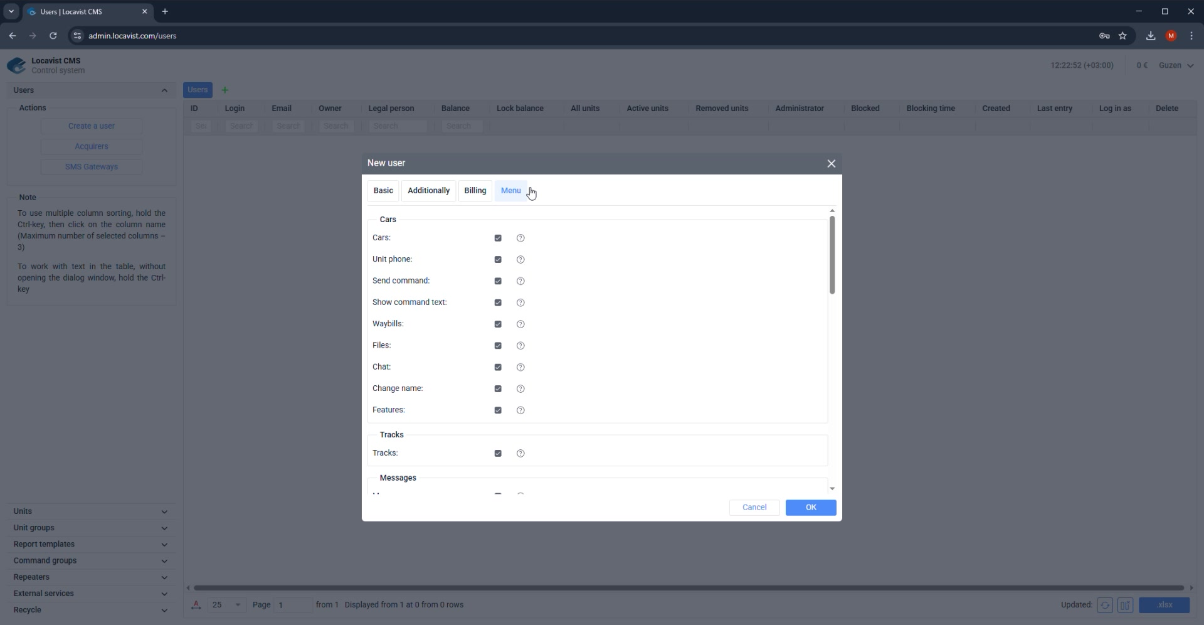
Task: Click the refresh icon next to Updated
Action: 1105,606
